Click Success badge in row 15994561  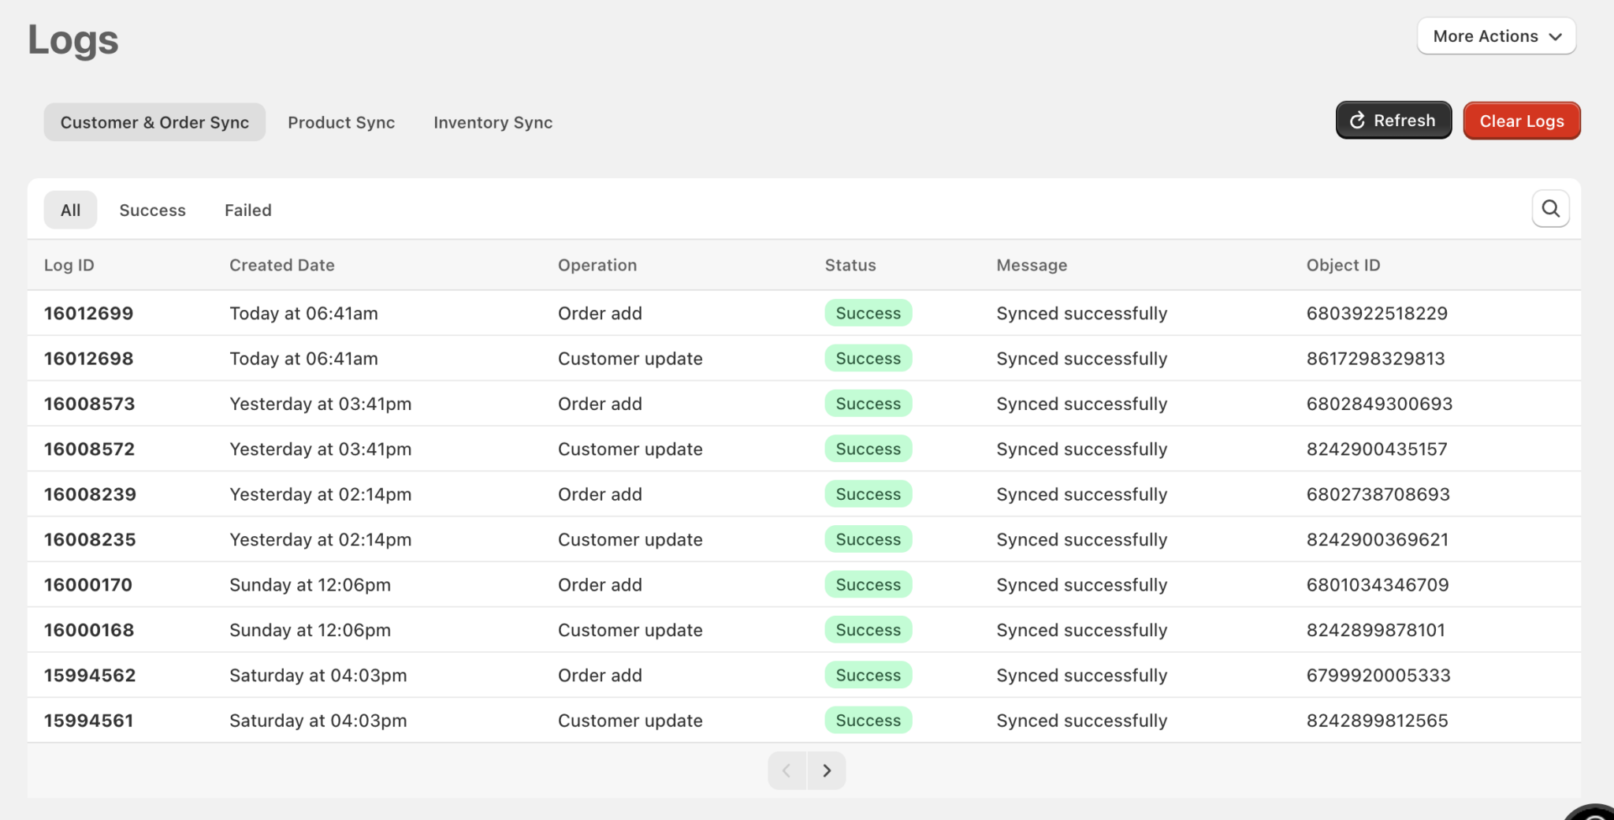pyautogui.click(x=868, y=721)
